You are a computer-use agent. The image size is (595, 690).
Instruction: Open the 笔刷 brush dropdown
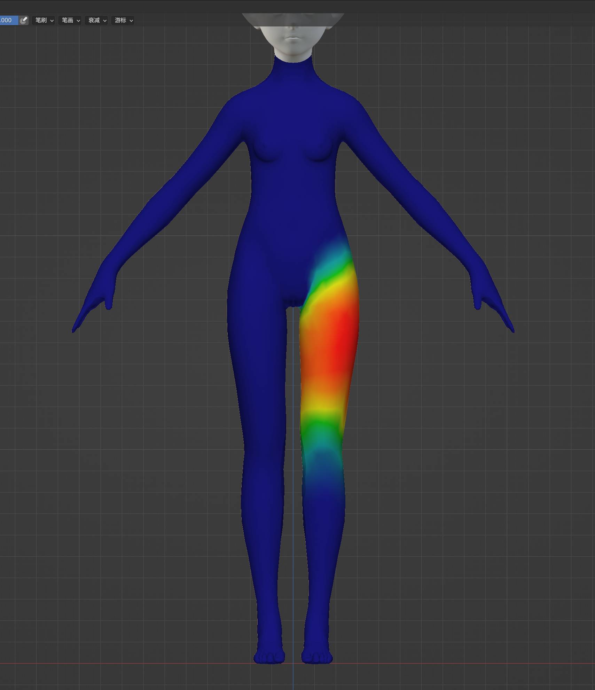point(44,21)
